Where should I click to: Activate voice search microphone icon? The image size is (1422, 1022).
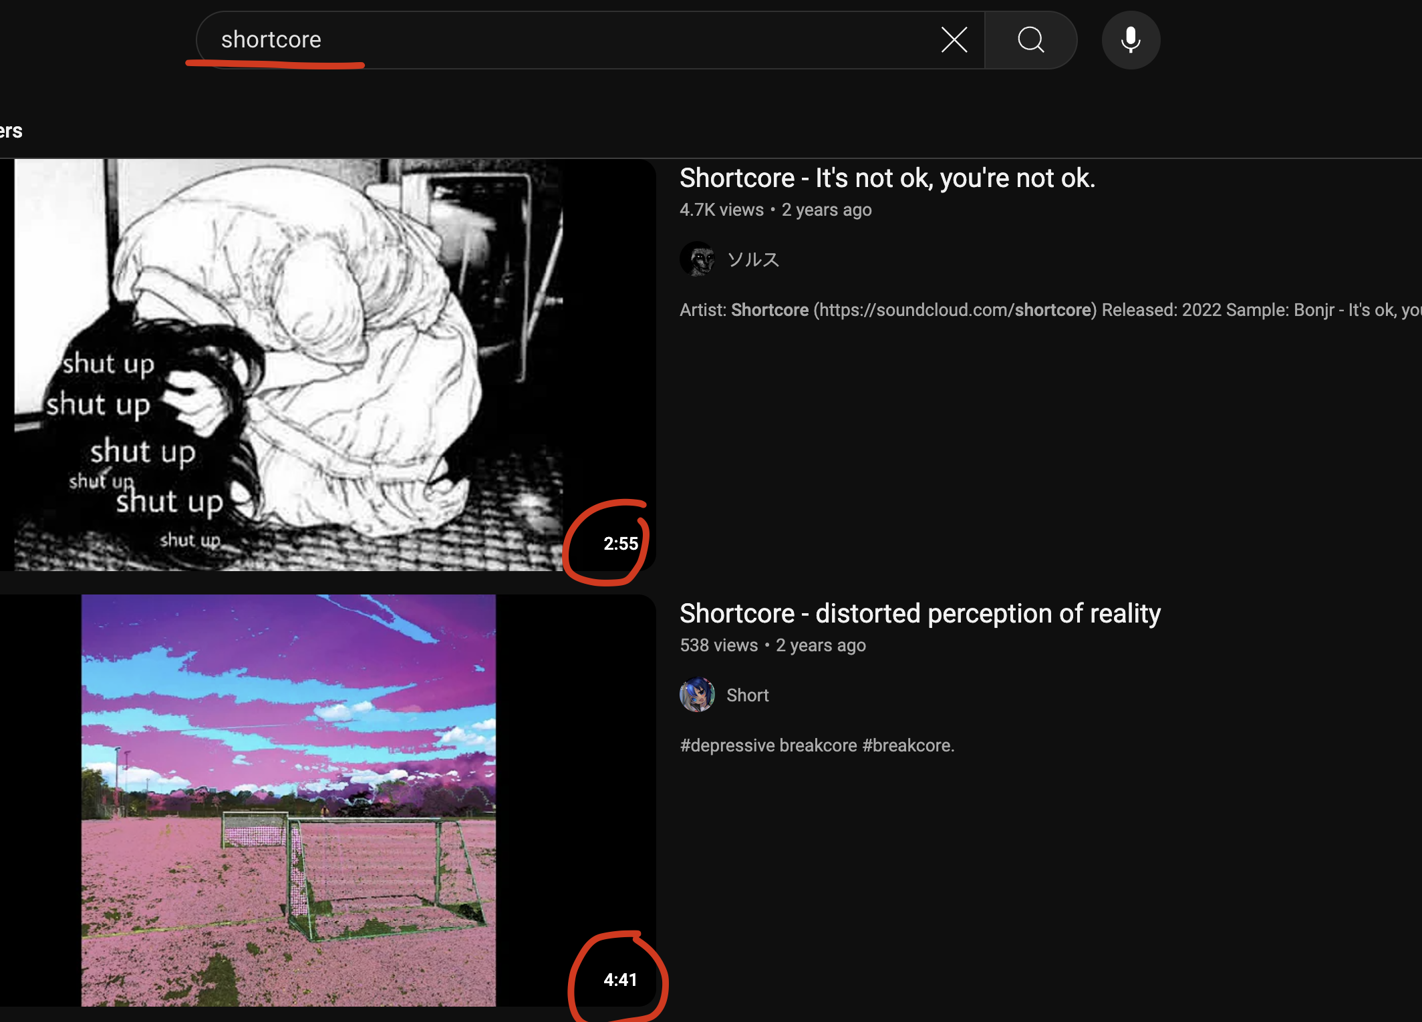tap(1130, 40)
